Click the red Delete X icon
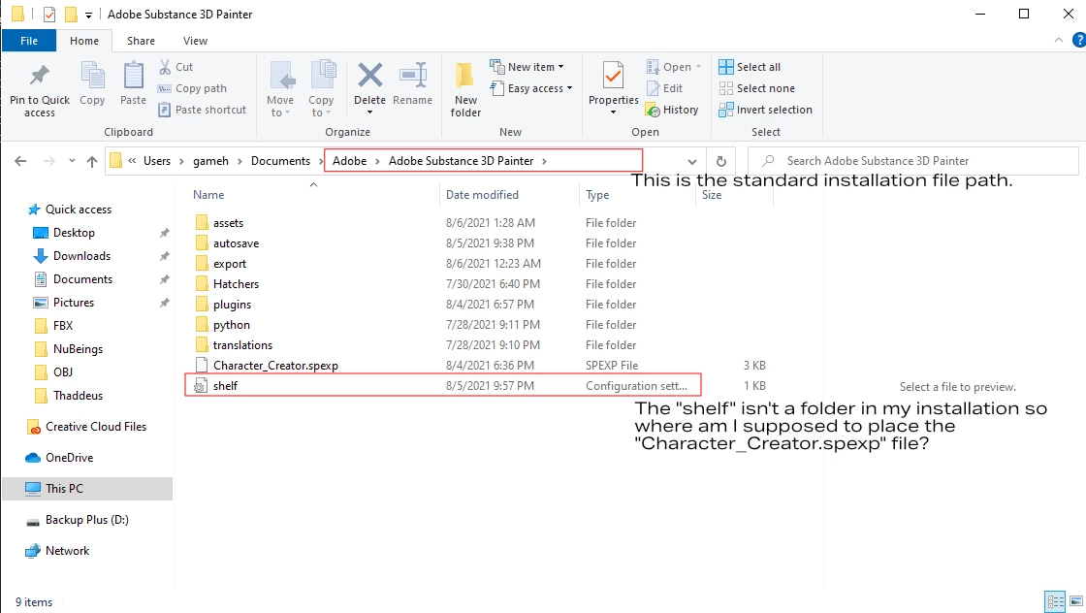 [369, 75]
